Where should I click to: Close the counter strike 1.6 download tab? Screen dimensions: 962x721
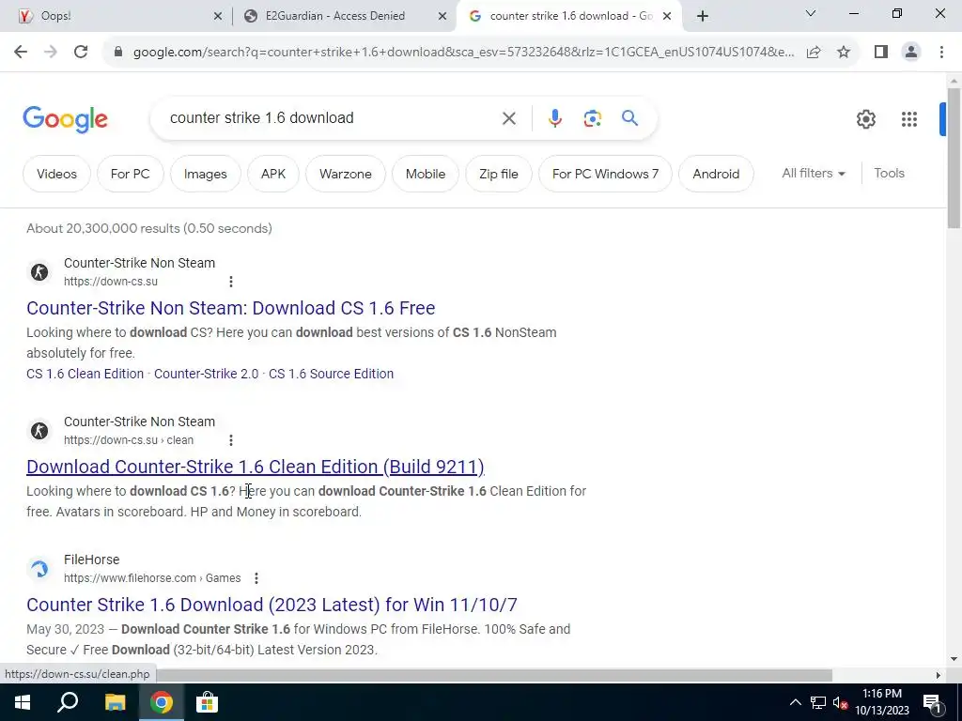(x=667, y=17)
